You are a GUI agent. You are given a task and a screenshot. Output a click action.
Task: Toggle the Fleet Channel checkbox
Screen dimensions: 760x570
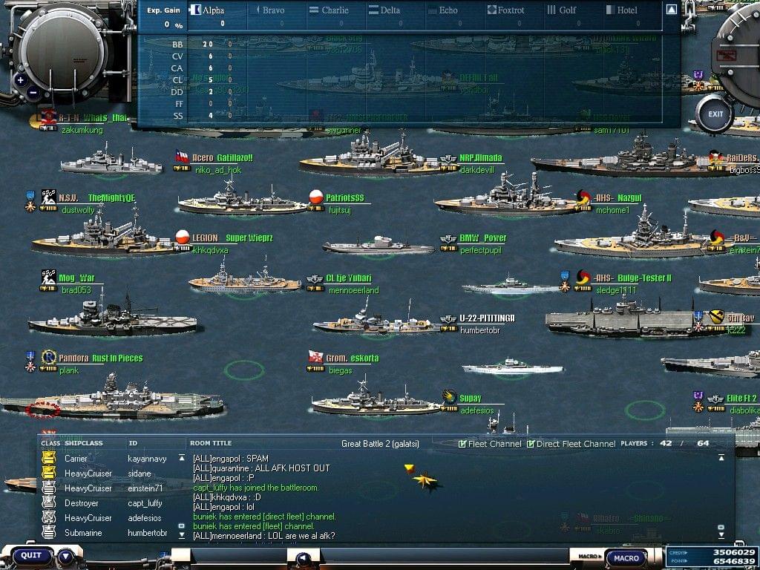(x=462, y=444)
